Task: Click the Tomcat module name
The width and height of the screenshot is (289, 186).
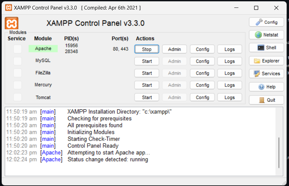Action: 43,97
